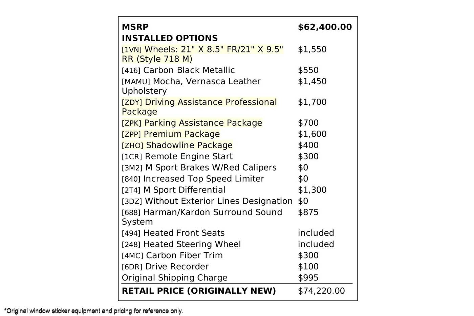Click the Carbon Black Metallic line

coord(178,70)
